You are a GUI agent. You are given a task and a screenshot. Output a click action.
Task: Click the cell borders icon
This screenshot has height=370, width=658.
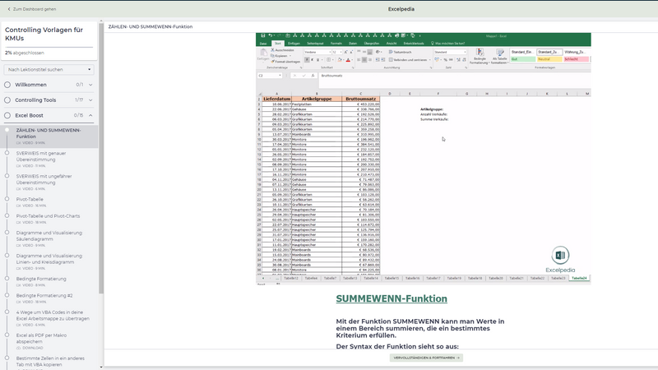coord(328,60)
